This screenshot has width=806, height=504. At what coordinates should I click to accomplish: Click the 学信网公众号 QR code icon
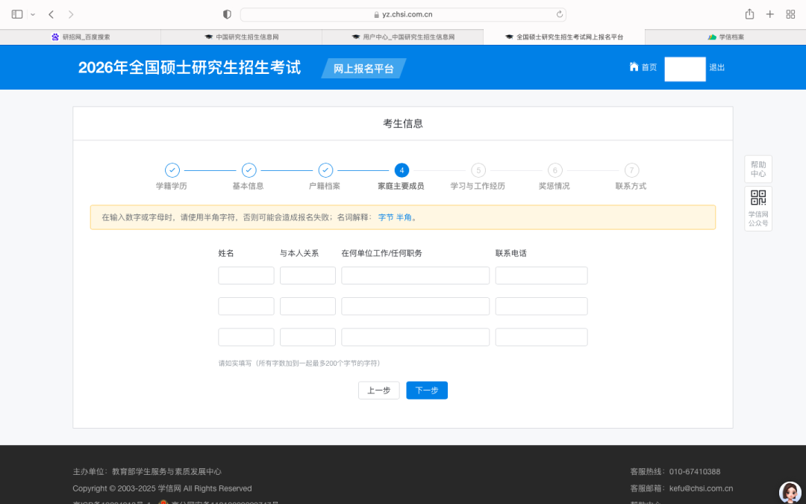point(758,198)
